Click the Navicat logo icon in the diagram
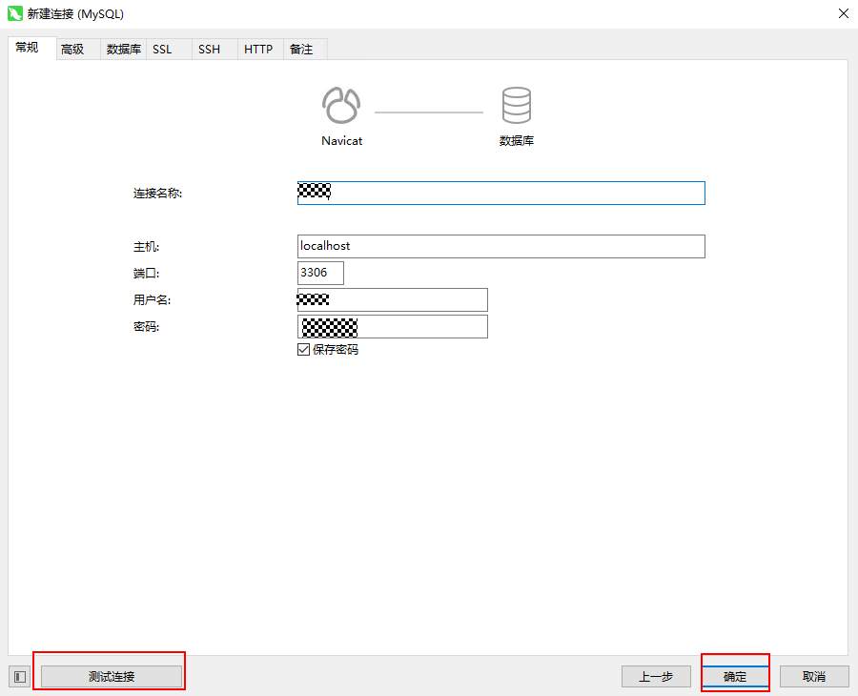 [x=341, y=106]
